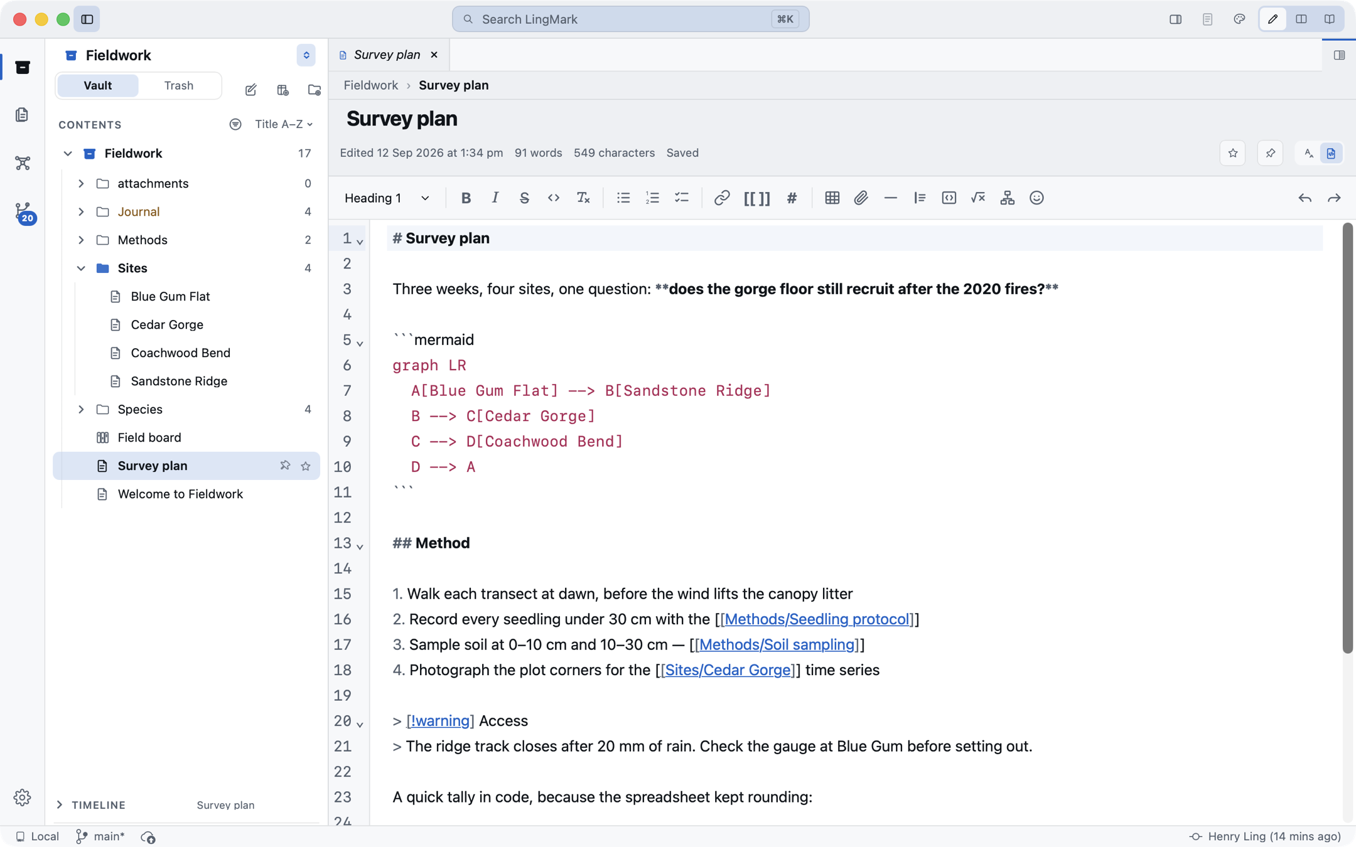Open the graph view in the left rail
This screenshot has width=1356, height=847.
[23, 163]
